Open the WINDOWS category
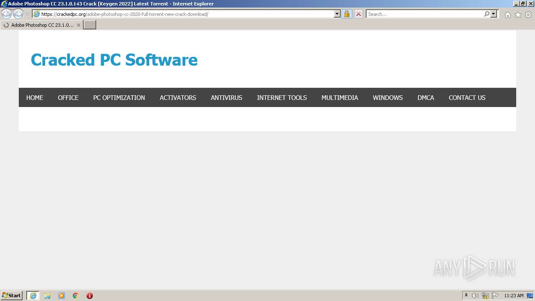535x301 pixels. tap(388, 97)
